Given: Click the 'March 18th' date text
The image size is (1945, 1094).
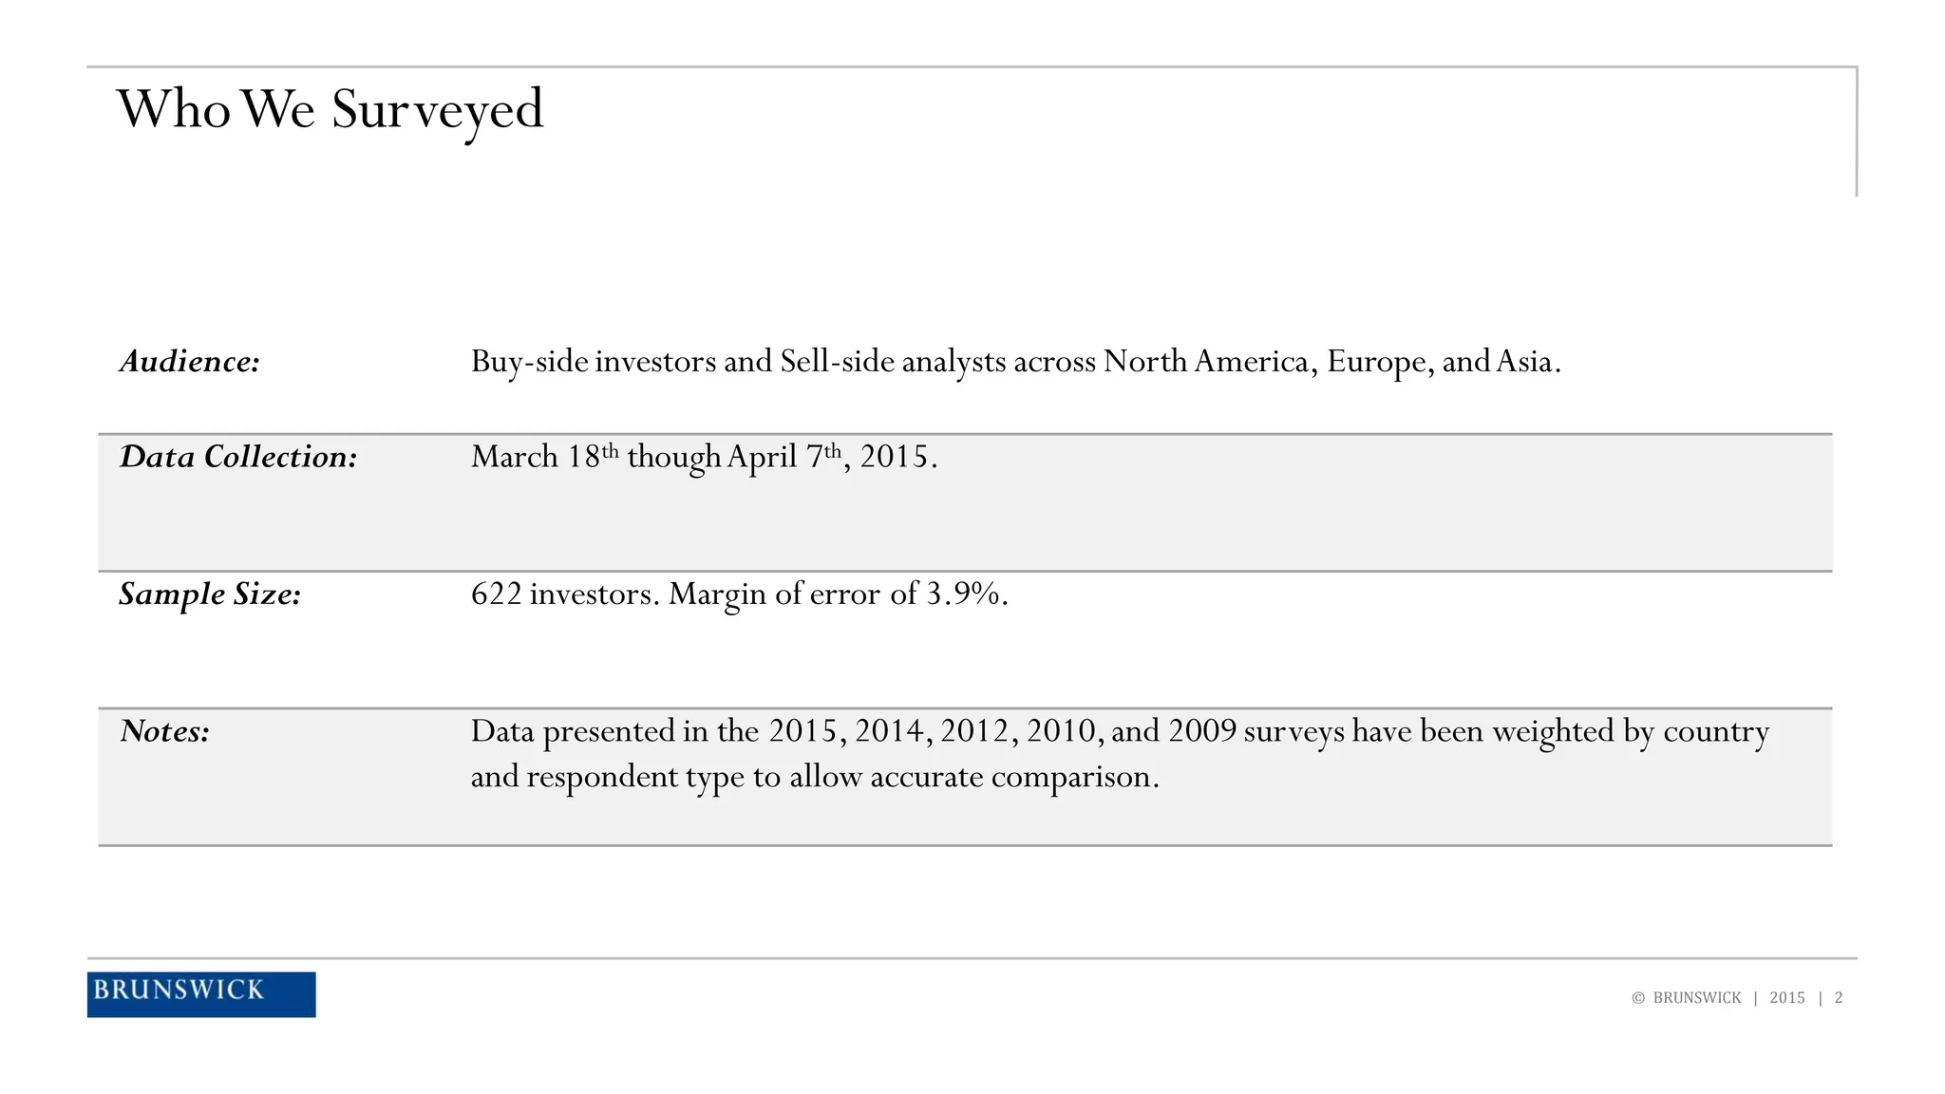Looking at the screenshot, I should [x=544, y=457].
